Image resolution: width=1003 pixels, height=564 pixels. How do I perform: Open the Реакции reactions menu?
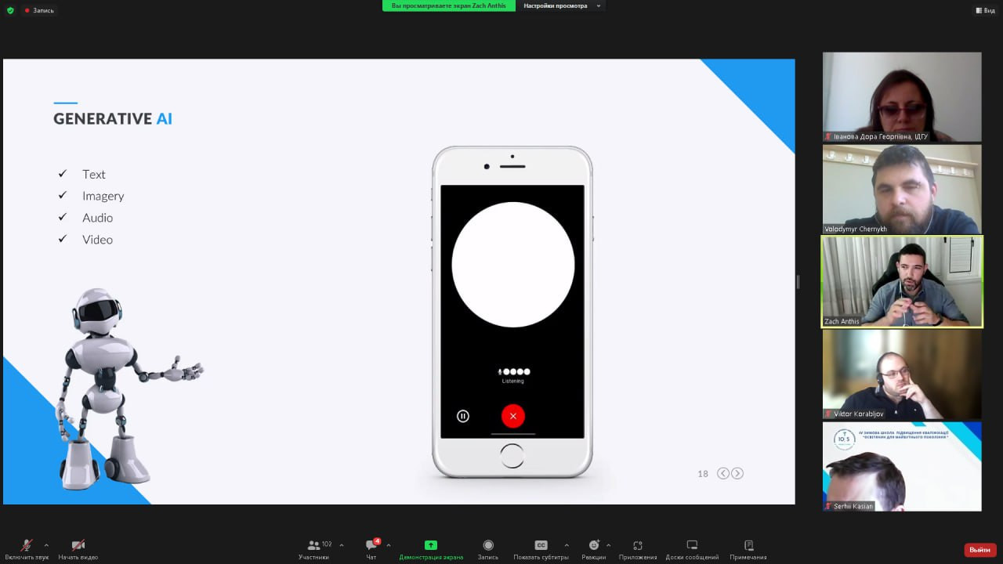coord(594,549)
